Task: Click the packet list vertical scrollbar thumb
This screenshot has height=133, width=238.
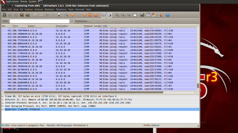Action: [x=198, y=86]
